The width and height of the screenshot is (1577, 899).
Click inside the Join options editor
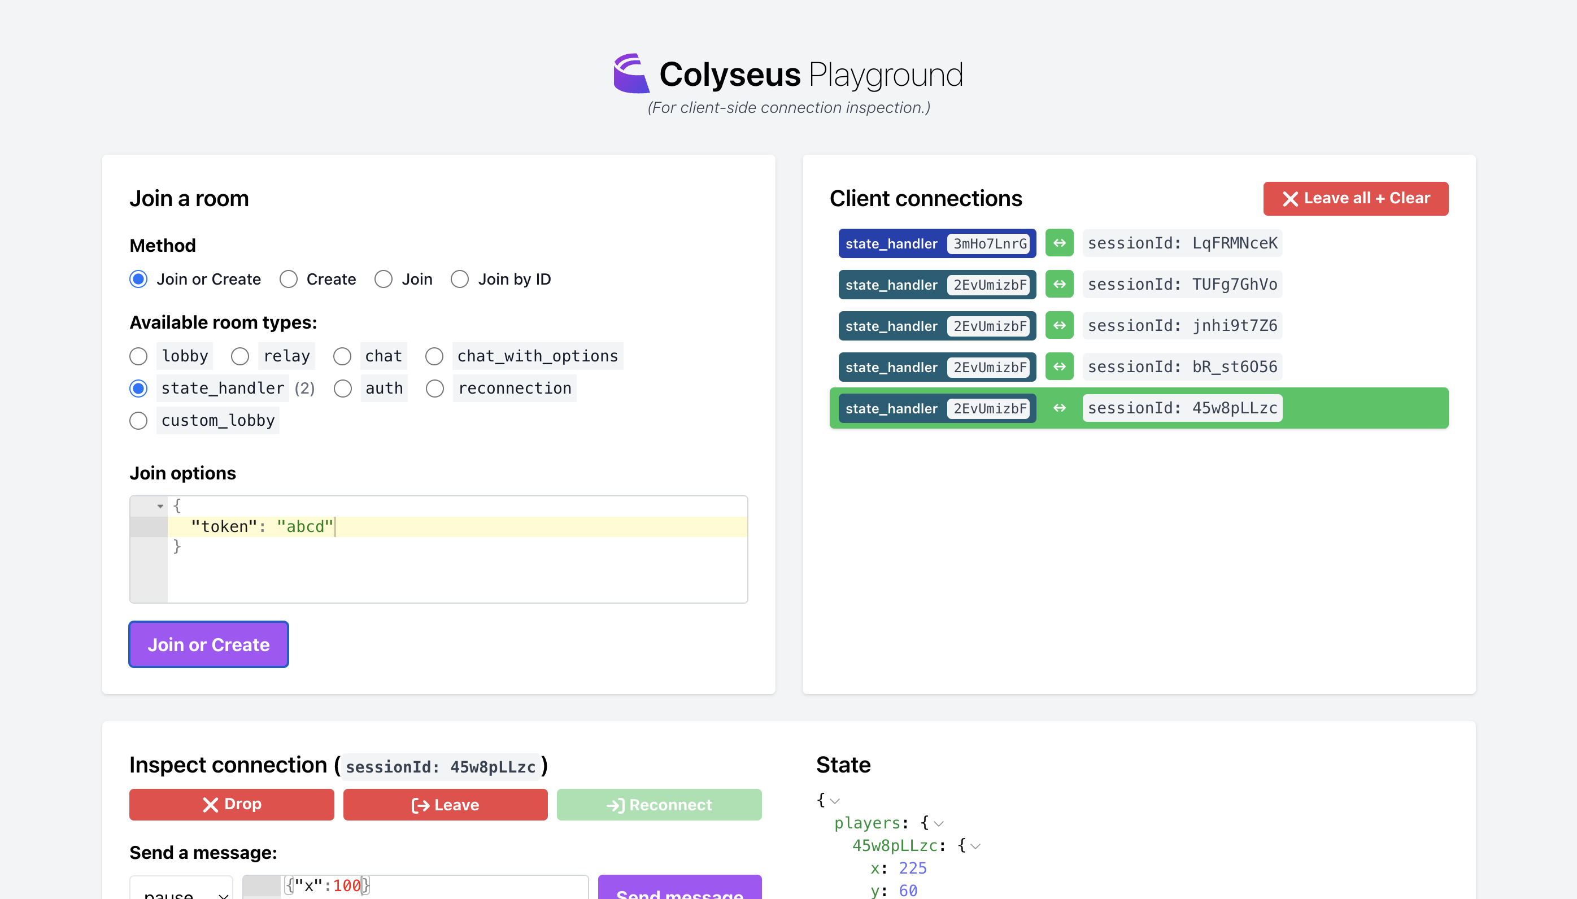point(438,549)
